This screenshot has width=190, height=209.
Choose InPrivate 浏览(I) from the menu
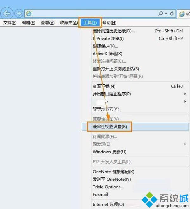click(135, 38)
